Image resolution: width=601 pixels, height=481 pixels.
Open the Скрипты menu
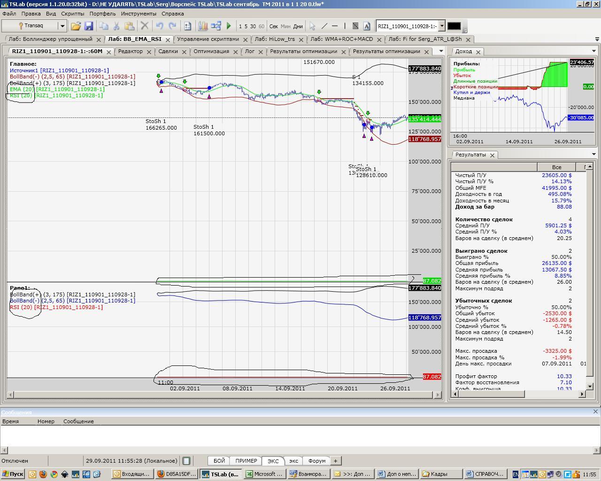click(x=72, y=14)
